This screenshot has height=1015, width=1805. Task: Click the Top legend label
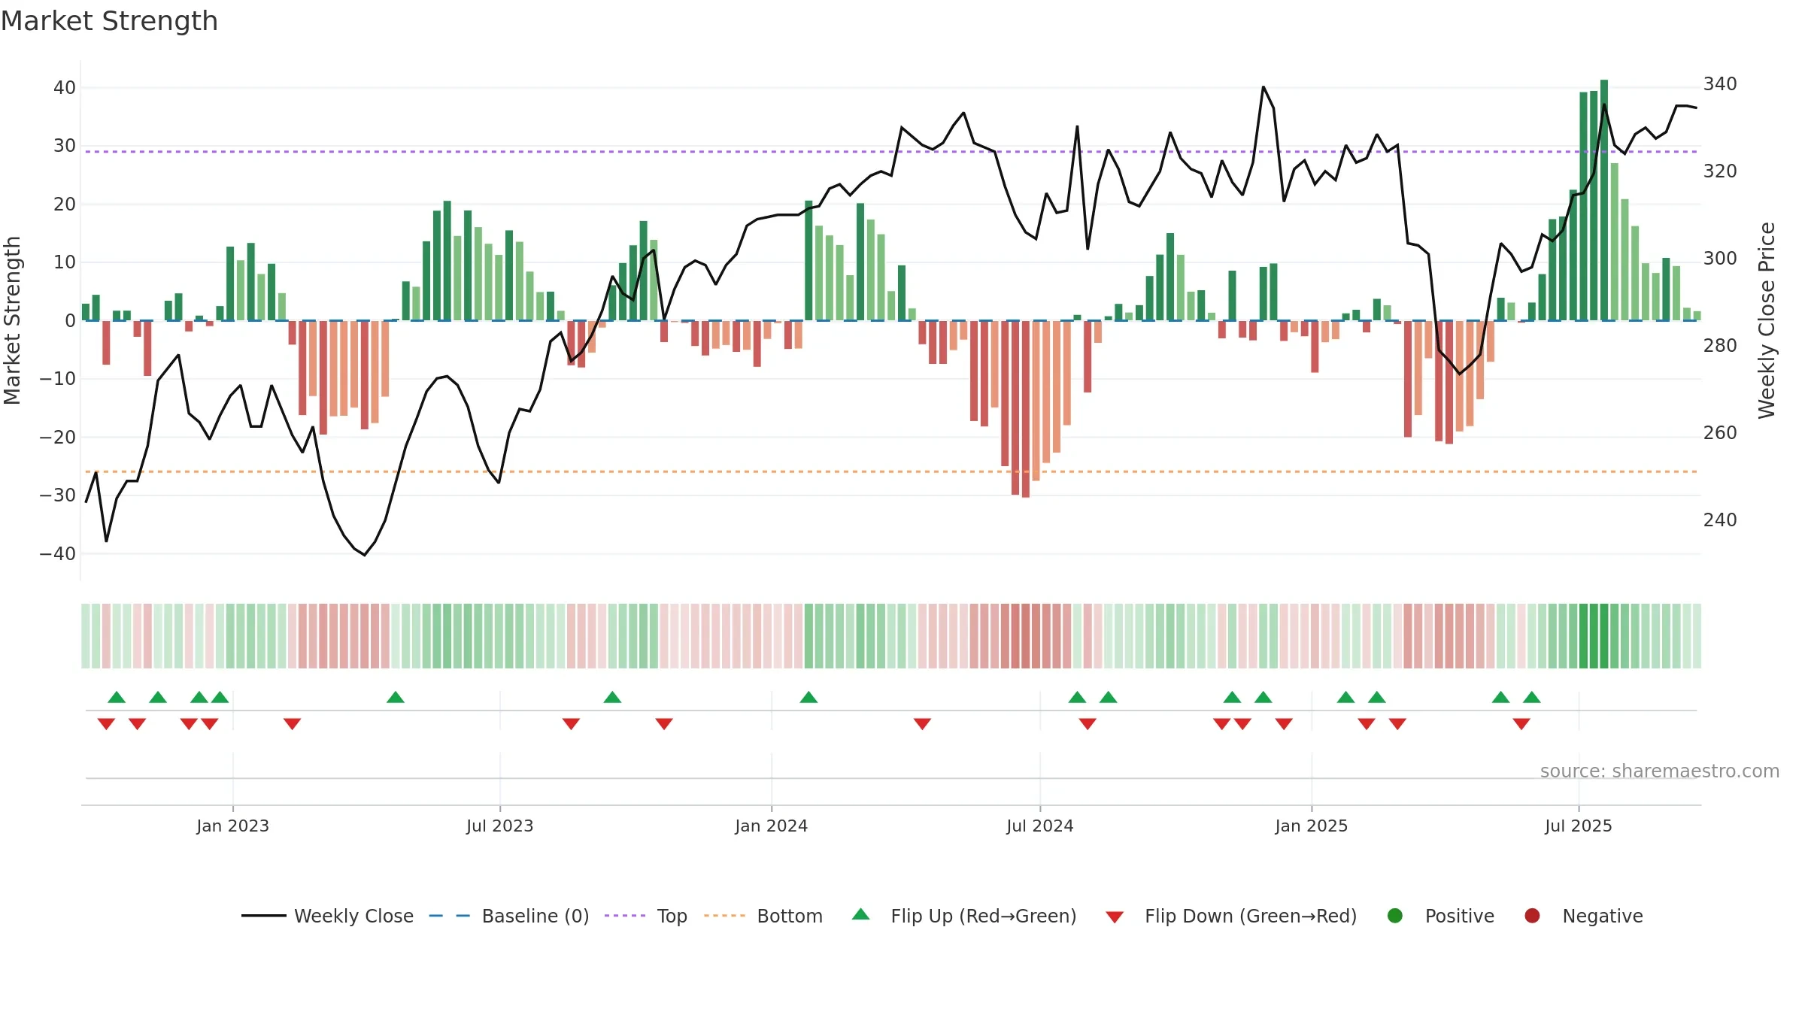tap(672, 916)
